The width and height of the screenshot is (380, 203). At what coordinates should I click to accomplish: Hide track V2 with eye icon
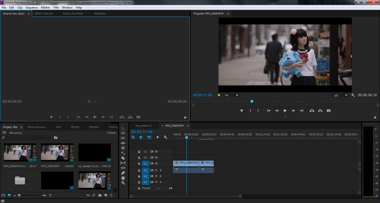156,158
